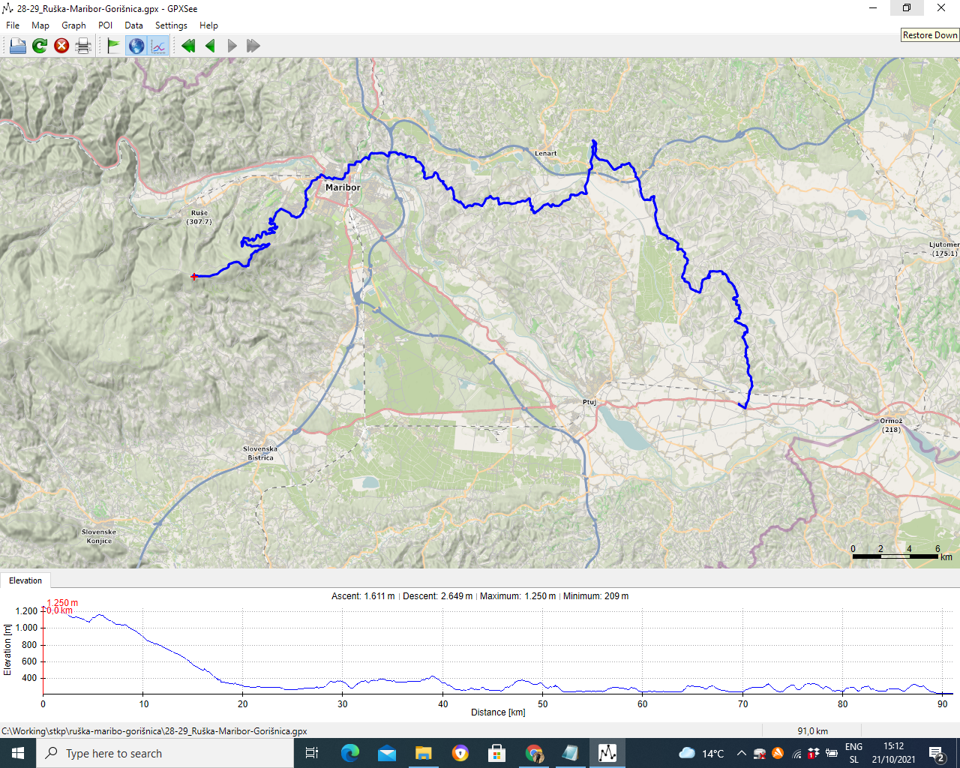Open the POI menu
The height and width of the screenshot is (768, 960).
[105, 25]
